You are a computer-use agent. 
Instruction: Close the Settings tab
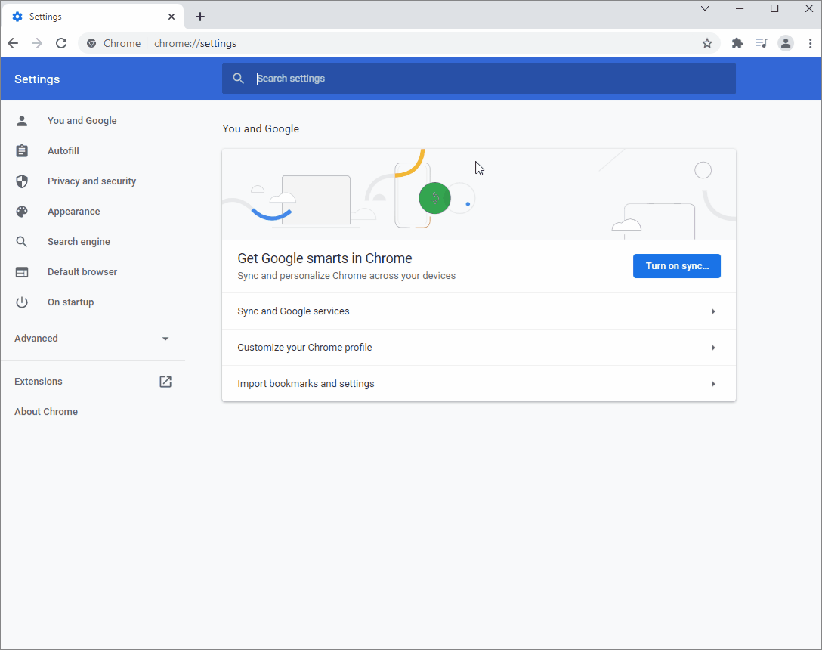172,17
